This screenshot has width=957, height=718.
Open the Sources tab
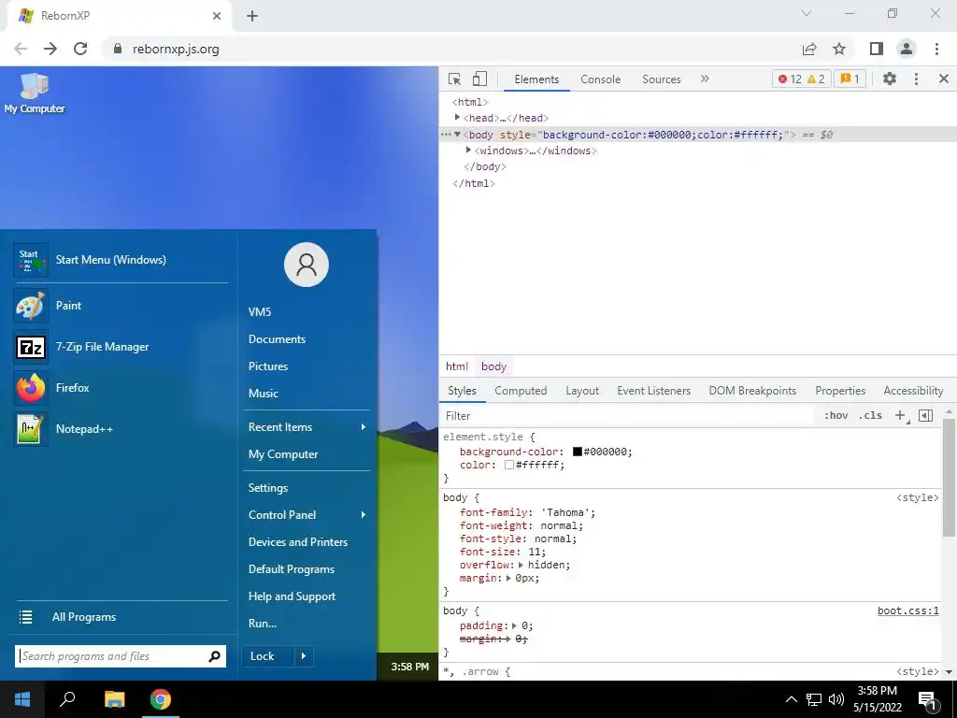tap(661, 79)
